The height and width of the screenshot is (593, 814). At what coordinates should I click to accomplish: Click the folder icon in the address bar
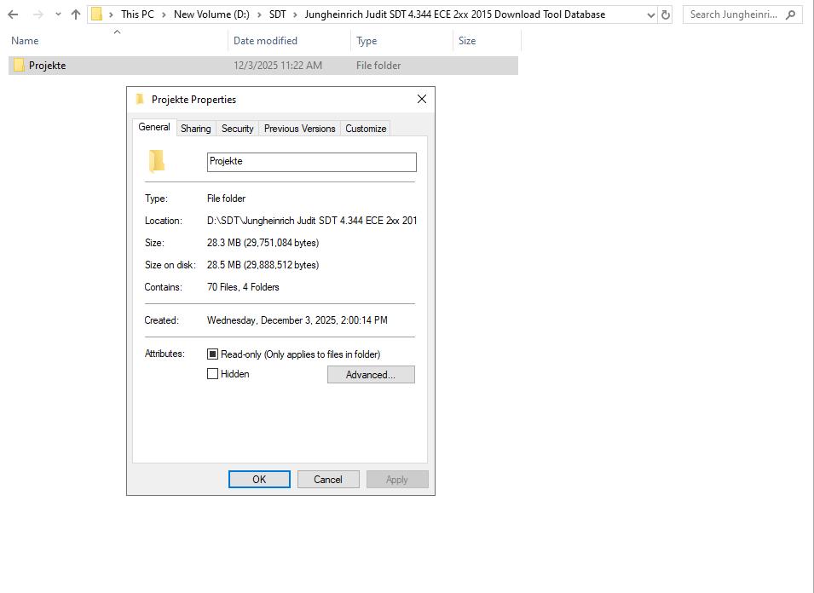click(x=98, y=14)
